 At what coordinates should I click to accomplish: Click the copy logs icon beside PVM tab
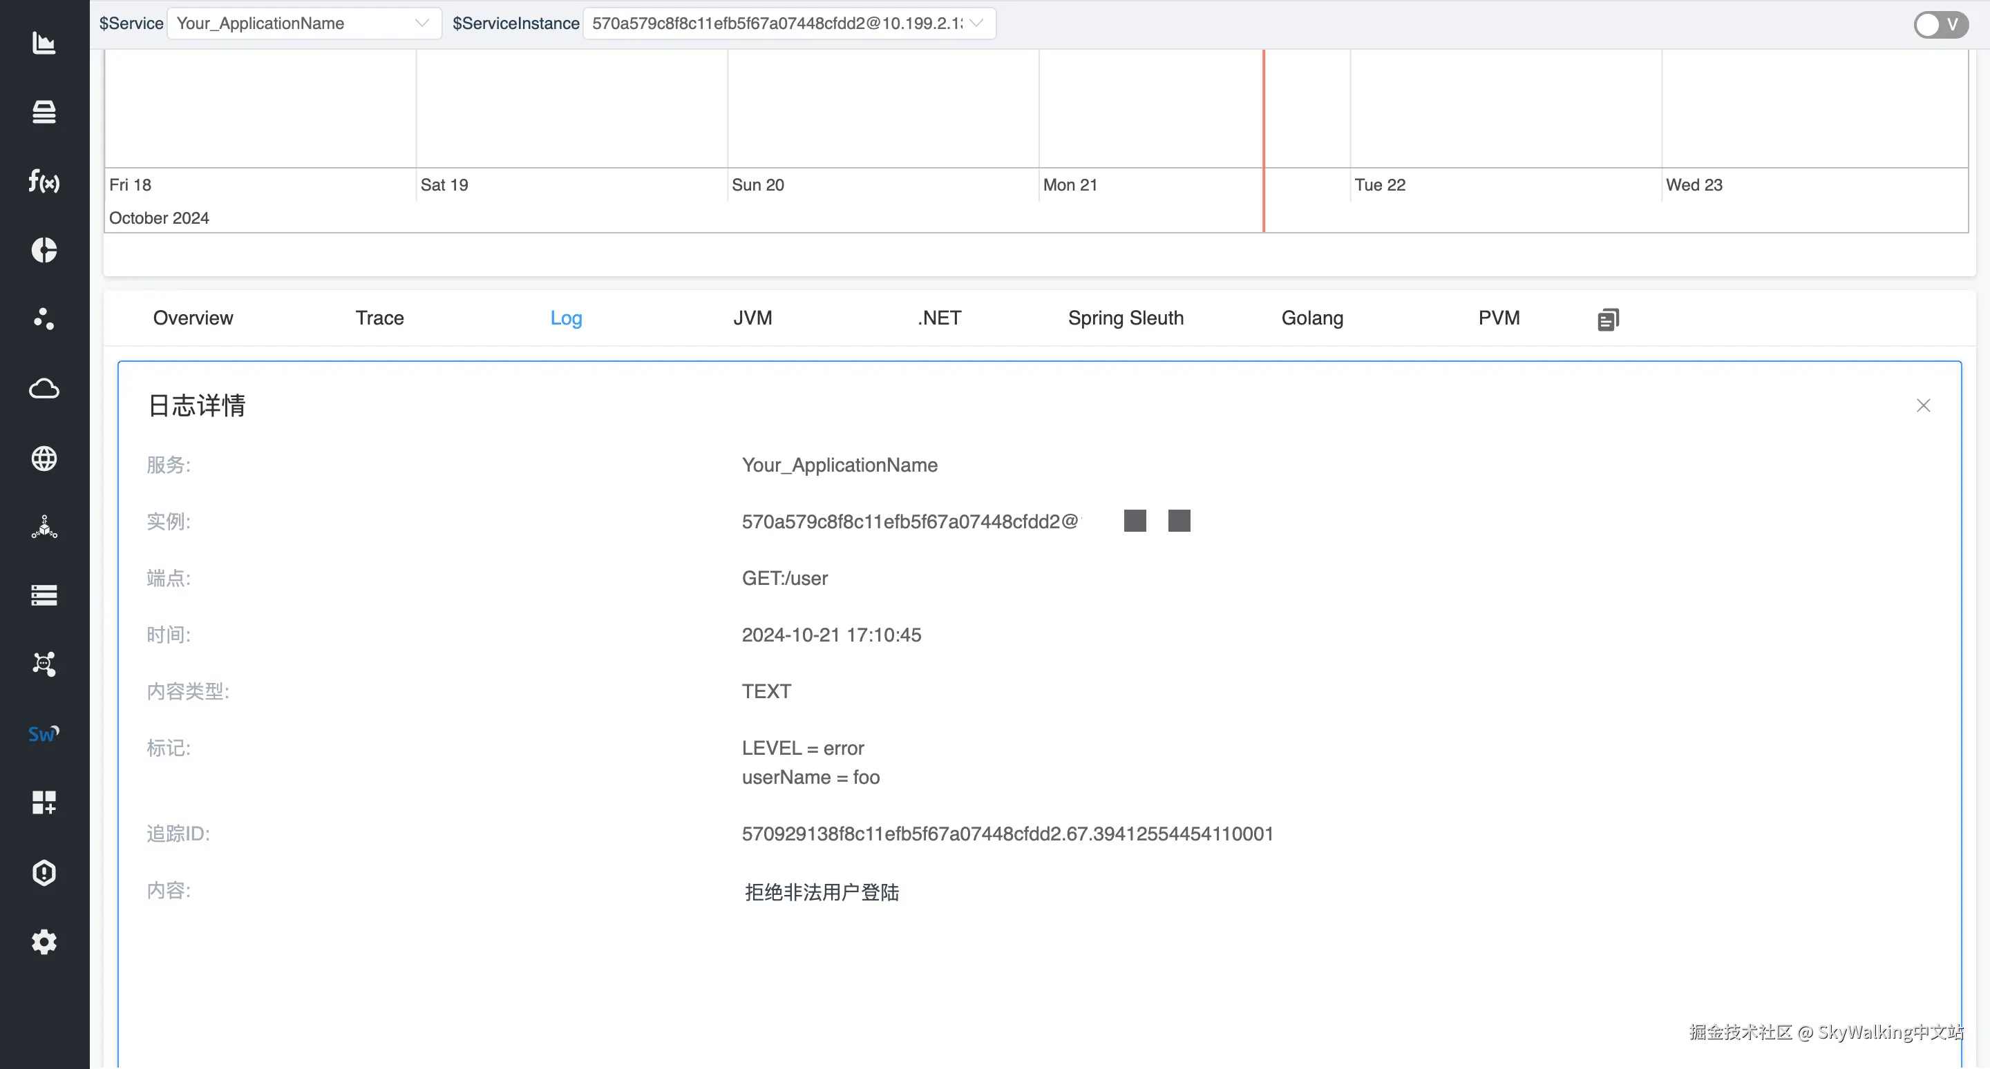click(1609, 319)
